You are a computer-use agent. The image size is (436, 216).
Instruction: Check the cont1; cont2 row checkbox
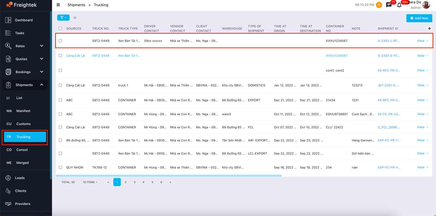tap(60, 70)
